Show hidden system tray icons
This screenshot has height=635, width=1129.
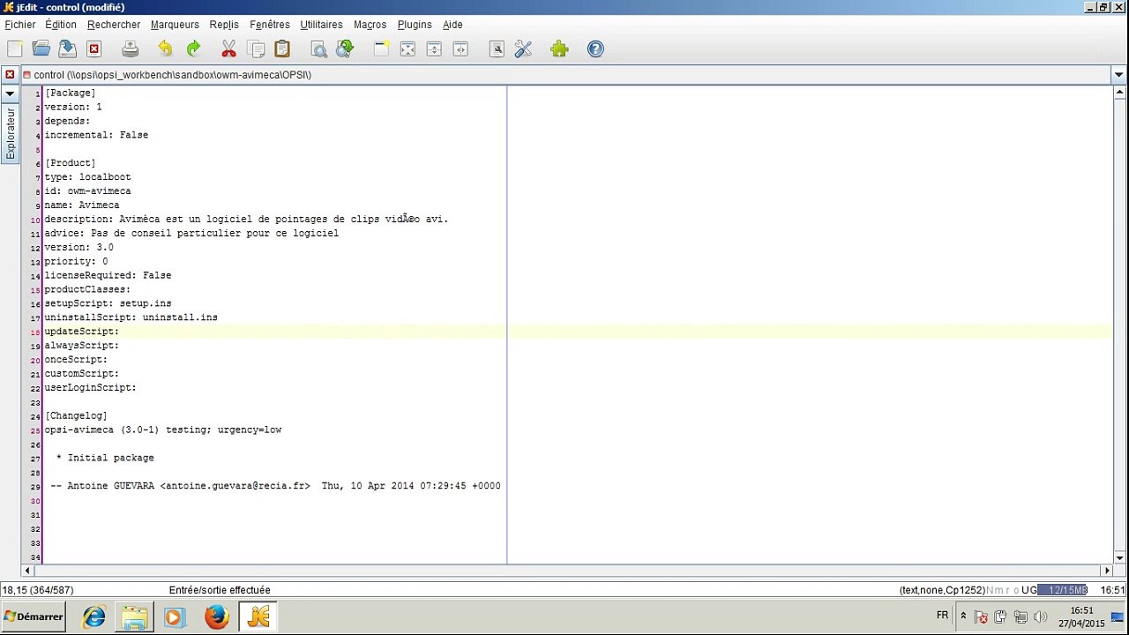(963, 616)
